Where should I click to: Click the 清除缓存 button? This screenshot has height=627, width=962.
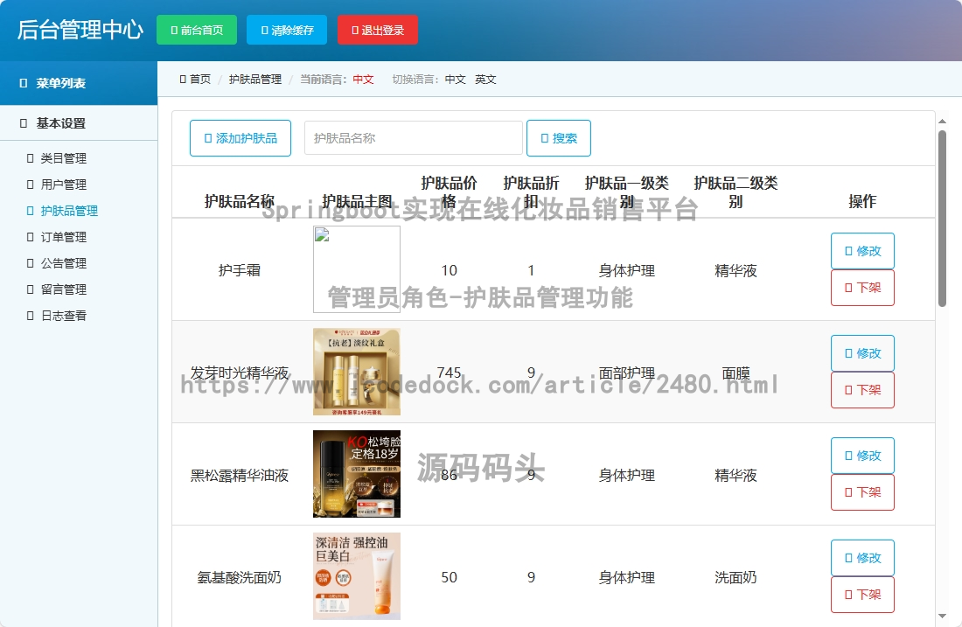(287, 30)
